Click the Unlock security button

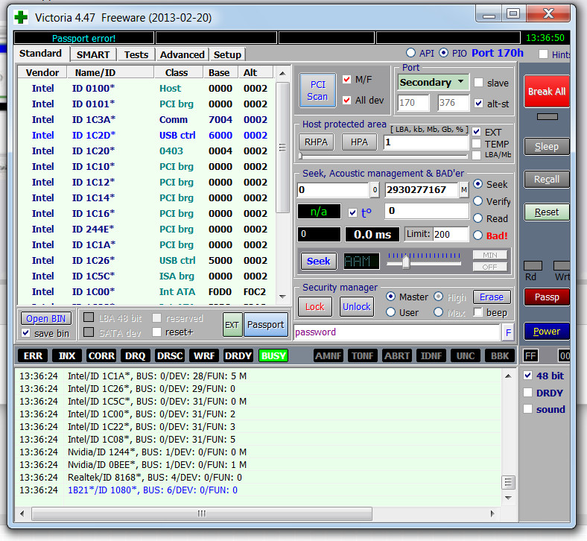tap(356, 306)
